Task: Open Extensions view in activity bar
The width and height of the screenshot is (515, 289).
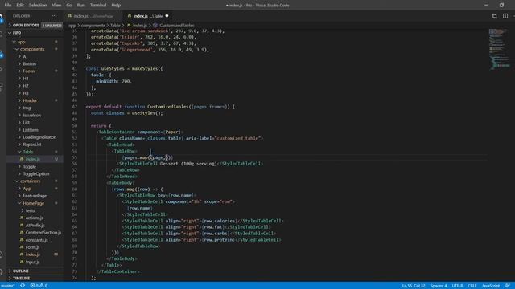Action: pos(2,86)
